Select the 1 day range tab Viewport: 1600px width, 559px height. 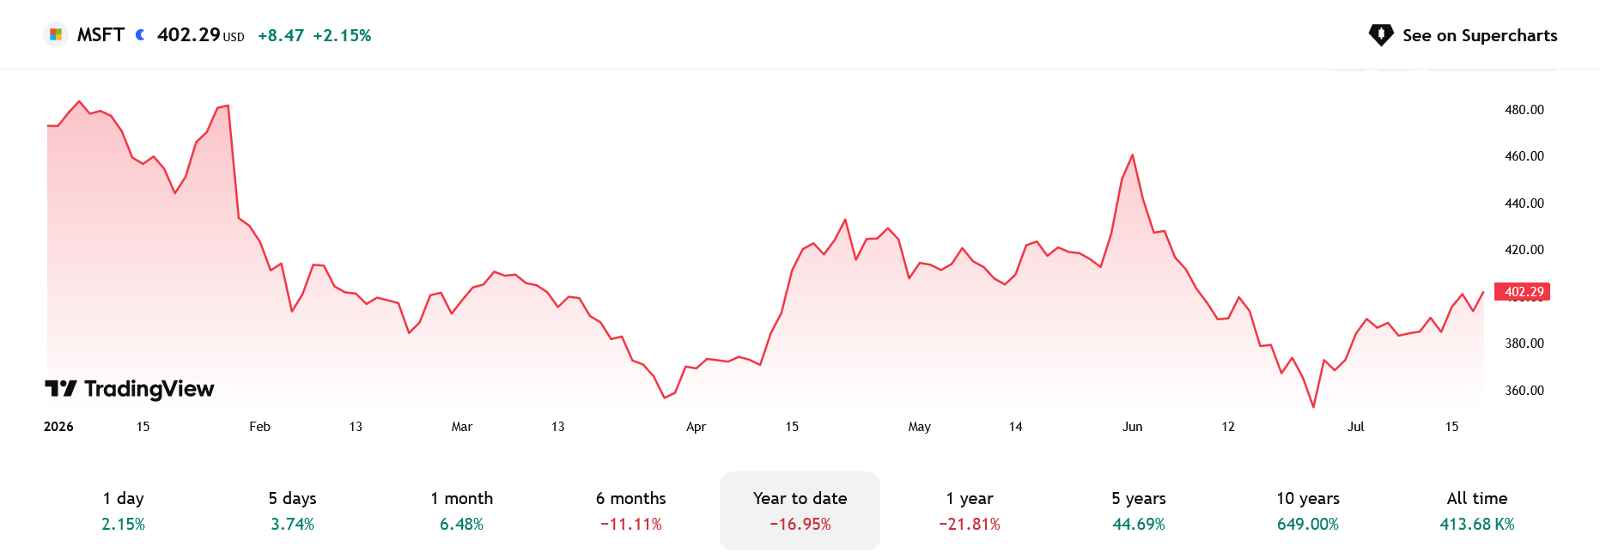(124, 510)
